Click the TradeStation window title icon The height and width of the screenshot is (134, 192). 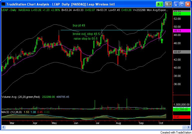(x=3, y=4)
